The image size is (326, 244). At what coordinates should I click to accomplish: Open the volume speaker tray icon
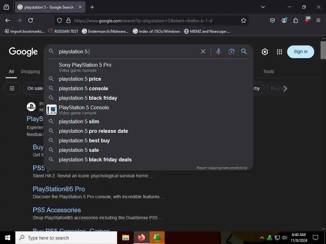285,238
